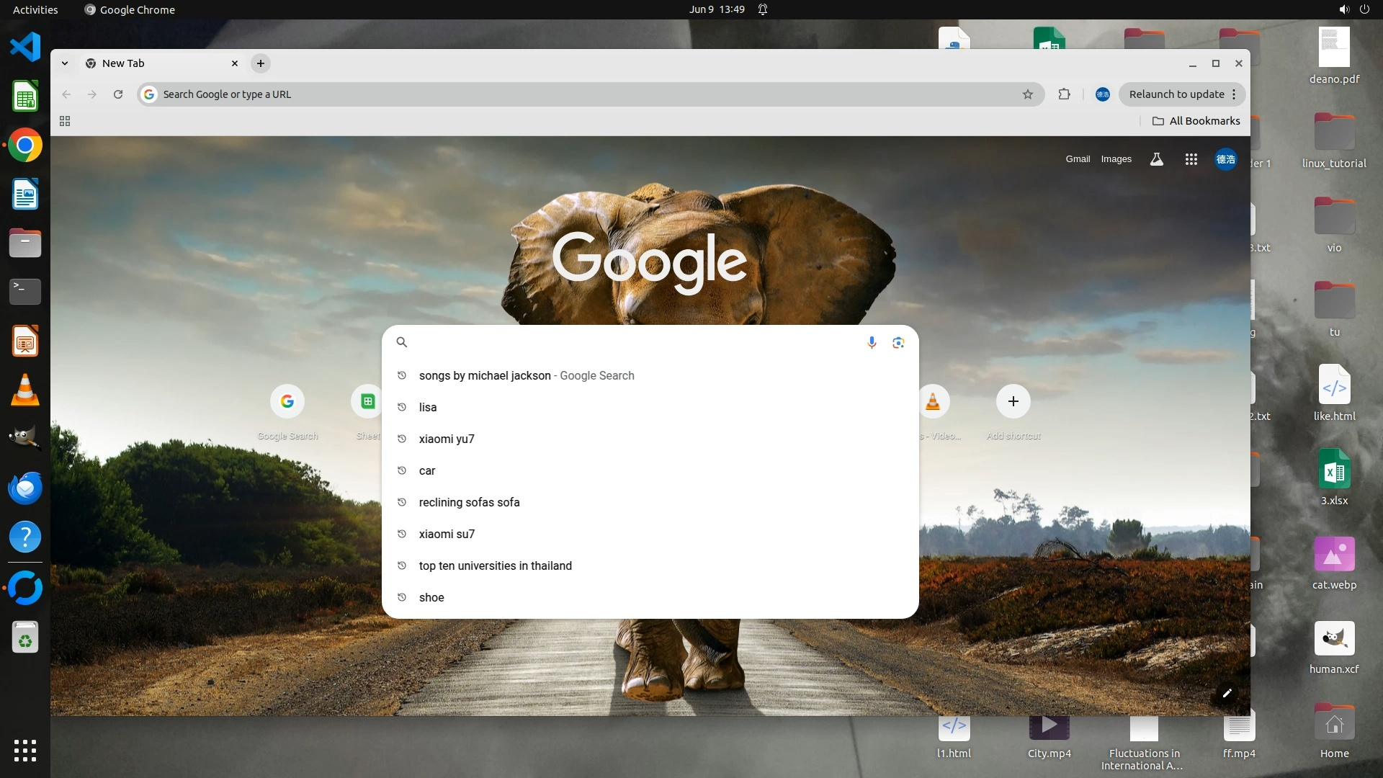The width and height of the screenshot is (1383, 778).
Task: Open Chrome three-dot menu beside Relaunch
Action: click(1234, 94)
